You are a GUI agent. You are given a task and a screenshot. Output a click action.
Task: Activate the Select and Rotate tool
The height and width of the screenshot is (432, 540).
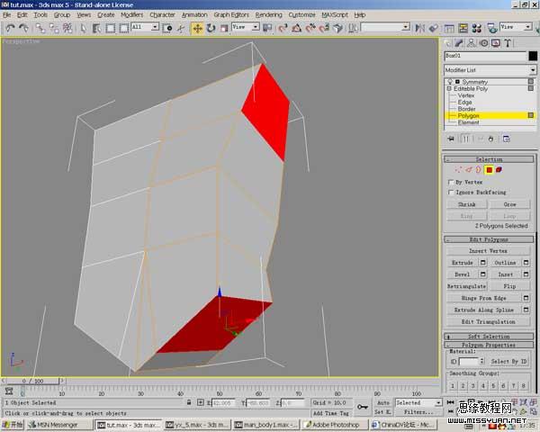click(x=211, y=28)
